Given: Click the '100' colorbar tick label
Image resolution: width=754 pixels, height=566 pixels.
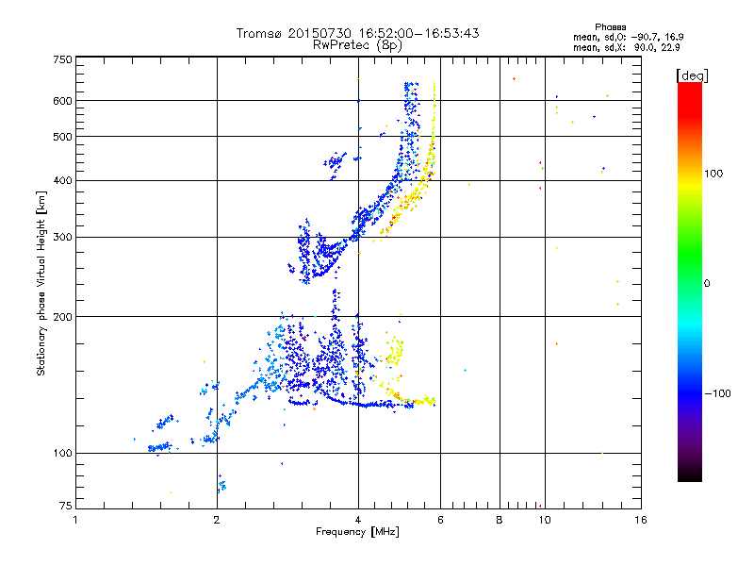Looking at the screenshot, I should point(713,174).
